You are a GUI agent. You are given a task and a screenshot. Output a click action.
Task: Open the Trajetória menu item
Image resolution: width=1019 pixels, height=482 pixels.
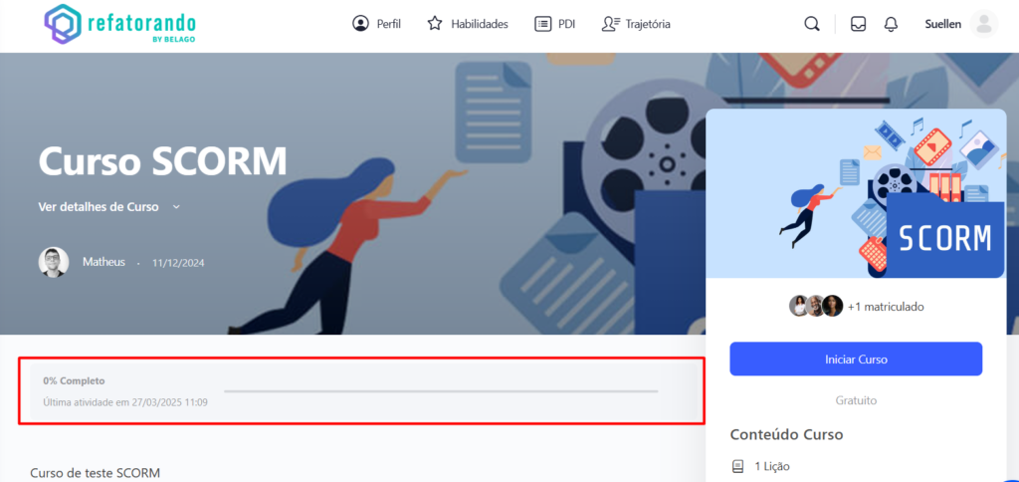coord(648,24)
